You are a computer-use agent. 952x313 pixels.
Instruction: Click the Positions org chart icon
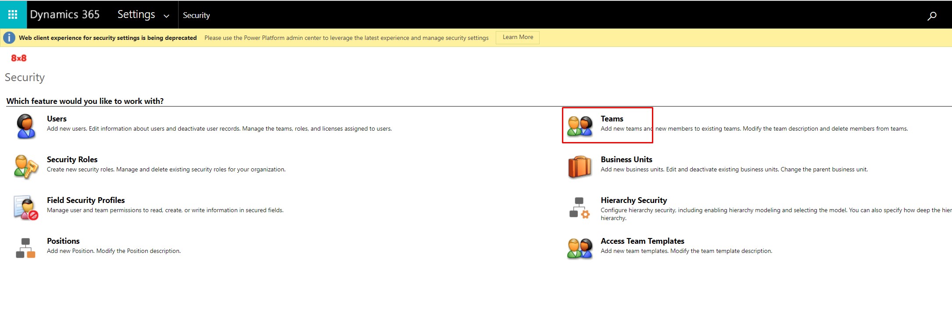click(25, 248)
